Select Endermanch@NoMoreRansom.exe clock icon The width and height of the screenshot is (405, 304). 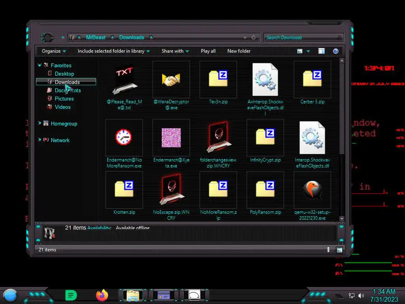click(x=124, y=137)
